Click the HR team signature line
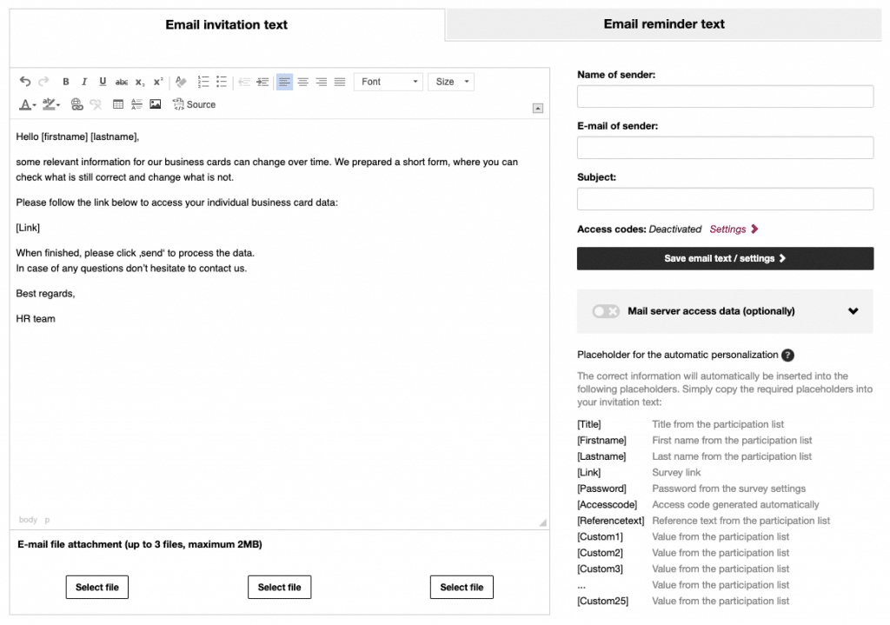 point(36,319)
